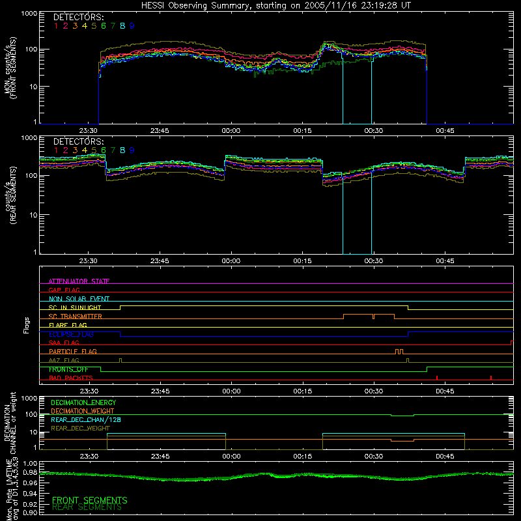Click the DECIMATION_ENERGY legend label
The image size is (521, 521).
click(83, 402)
